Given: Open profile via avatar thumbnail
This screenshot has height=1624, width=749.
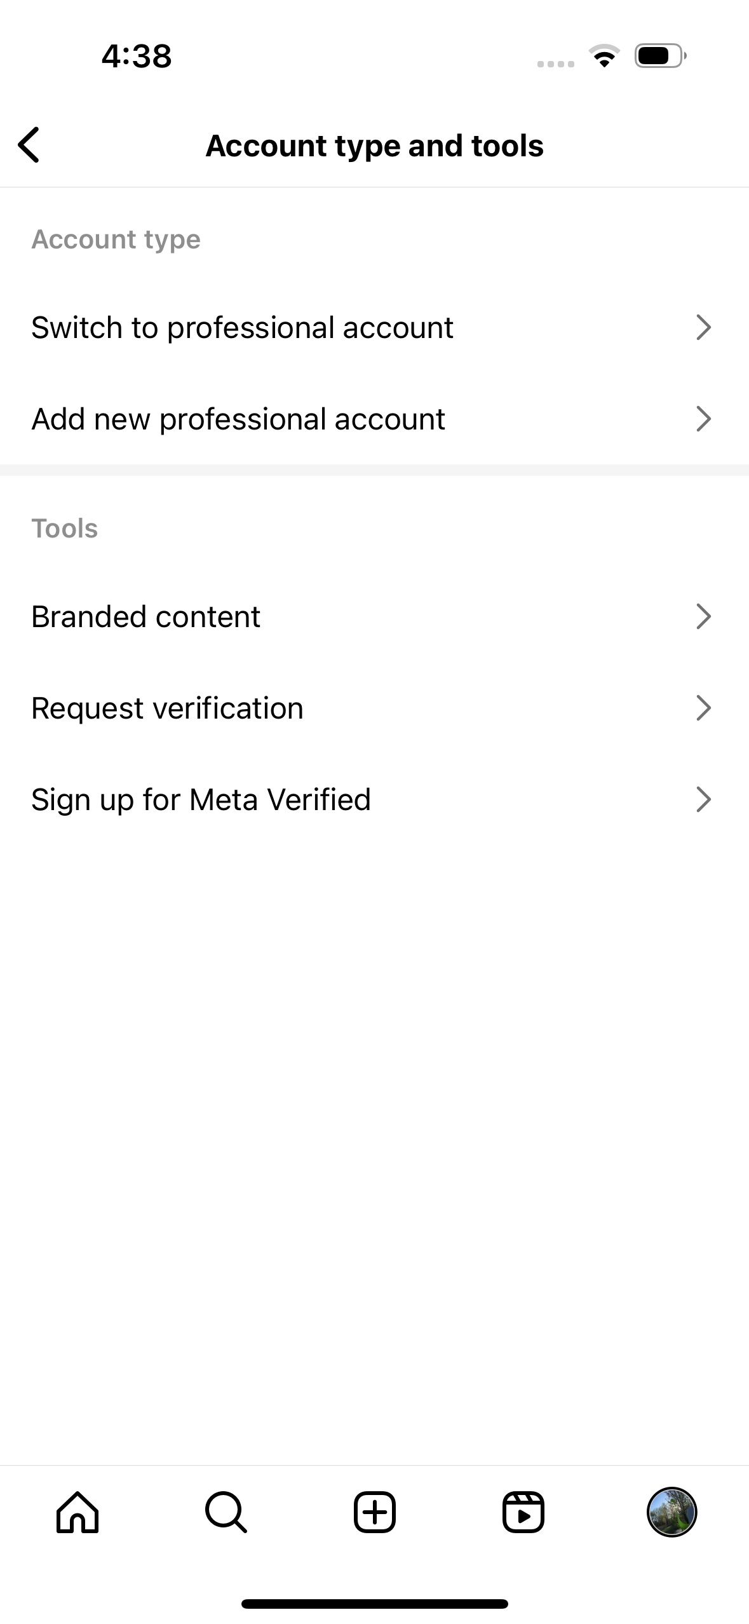Looking at the screenshot, I should click(671, 1512).
